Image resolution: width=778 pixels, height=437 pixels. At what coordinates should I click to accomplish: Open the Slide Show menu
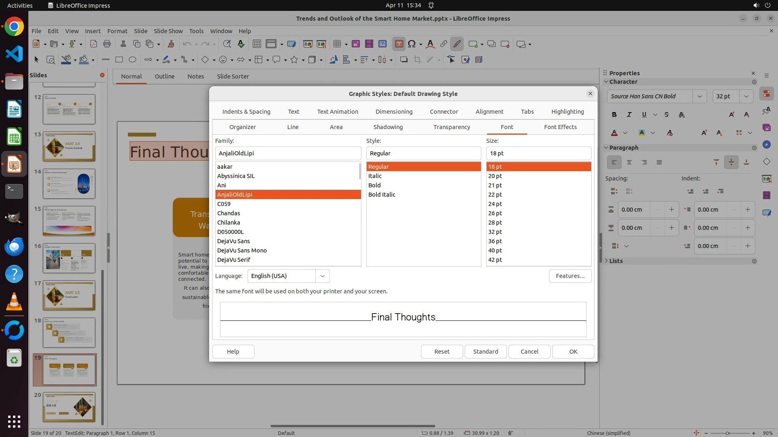coord(168,31)
